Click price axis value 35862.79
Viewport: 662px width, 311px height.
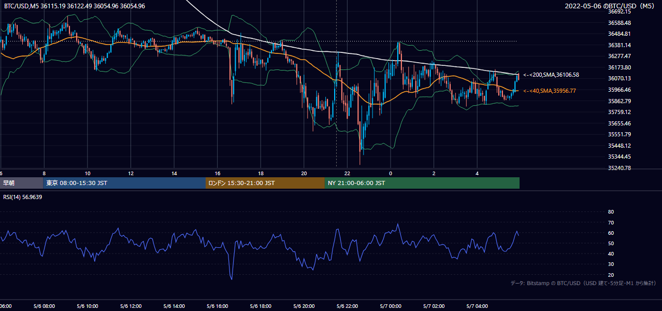620,101
